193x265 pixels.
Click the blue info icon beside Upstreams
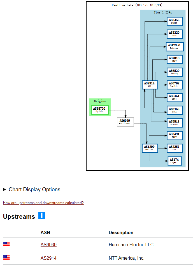point(42,215)
